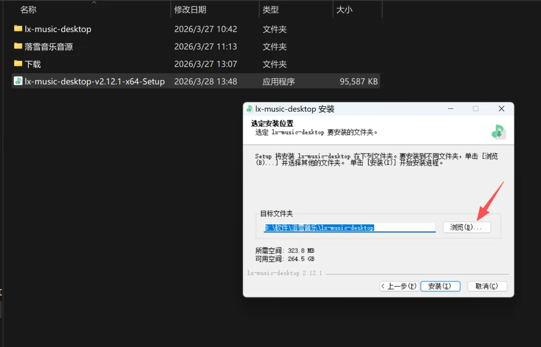541x347 pixels.
Task: Click 所需空间: 323.8 MB text
Action: click(x=285, y=250)
